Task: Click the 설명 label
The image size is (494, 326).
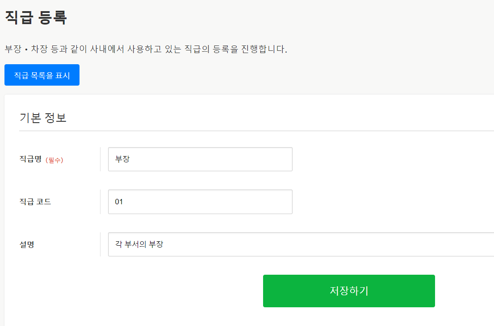Action: [27, 244]
